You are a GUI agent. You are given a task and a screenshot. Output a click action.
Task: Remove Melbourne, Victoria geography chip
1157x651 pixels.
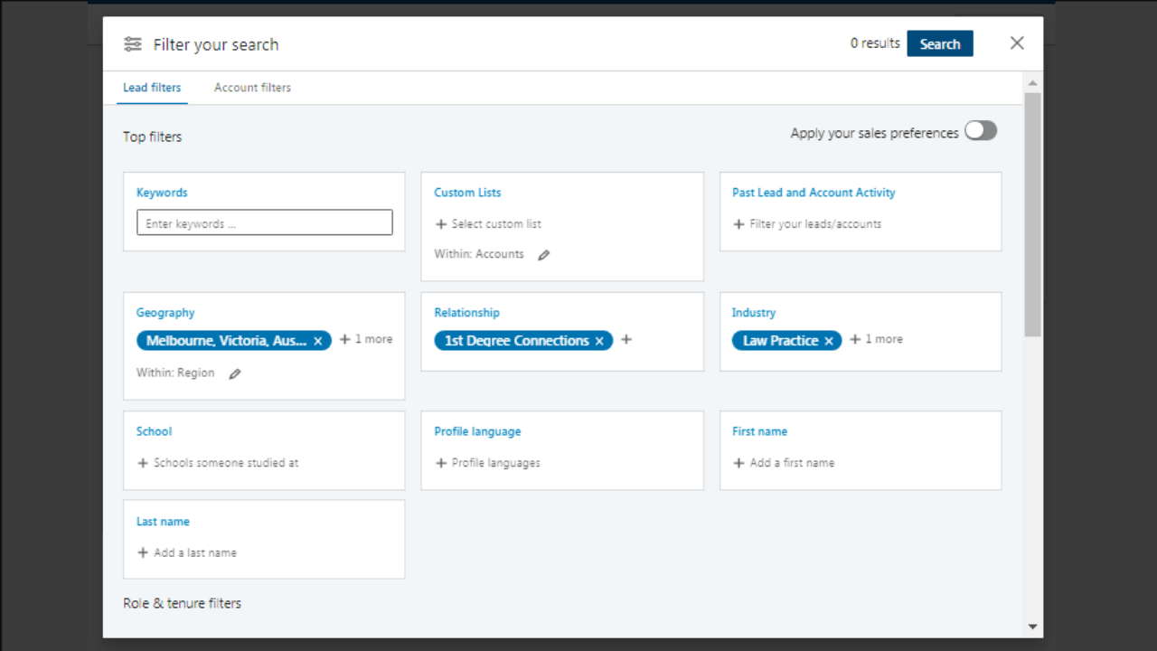(318, 341)
